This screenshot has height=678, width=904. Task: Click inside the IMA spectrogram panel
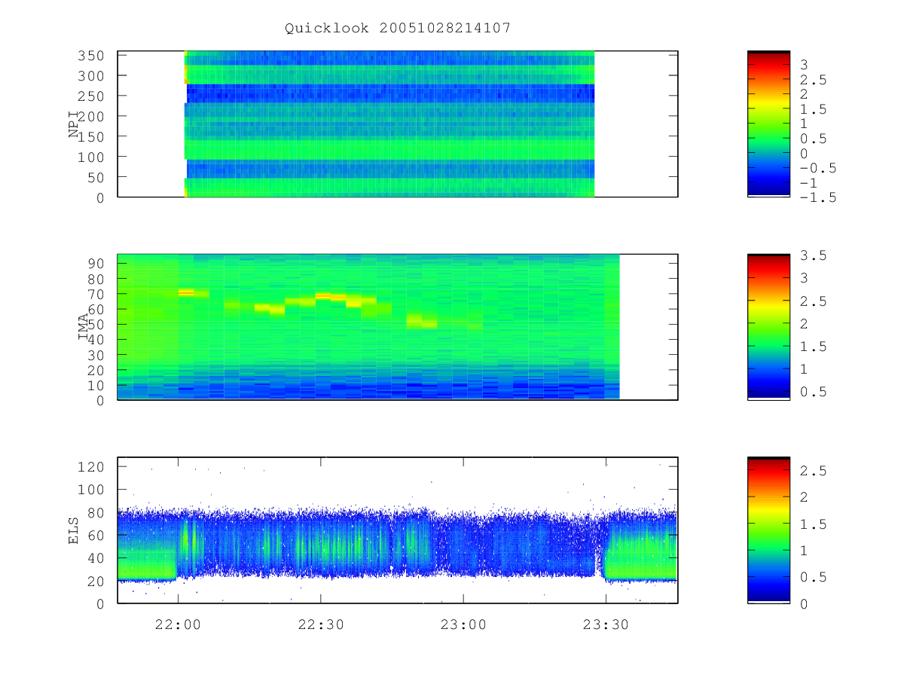[398, 327]
